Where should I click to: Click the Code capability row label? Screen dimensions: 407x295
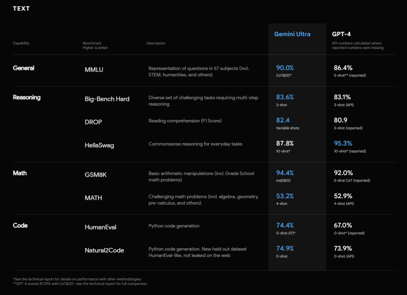pos(20,225)
